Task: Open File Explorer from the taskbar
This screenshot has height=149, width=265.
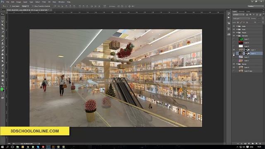Action: (17, 147)
